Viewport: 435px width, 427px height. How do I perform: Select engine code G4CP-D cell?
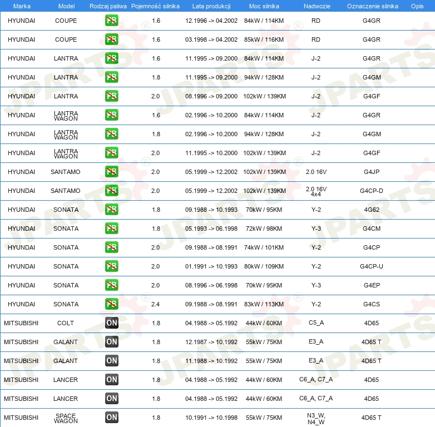372,191
